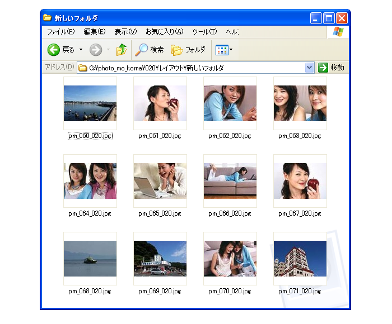The image size is (392, 324).
Task: Open the お気に入り(A) menu
Action: pyautogui.click(x=165, y=32)
